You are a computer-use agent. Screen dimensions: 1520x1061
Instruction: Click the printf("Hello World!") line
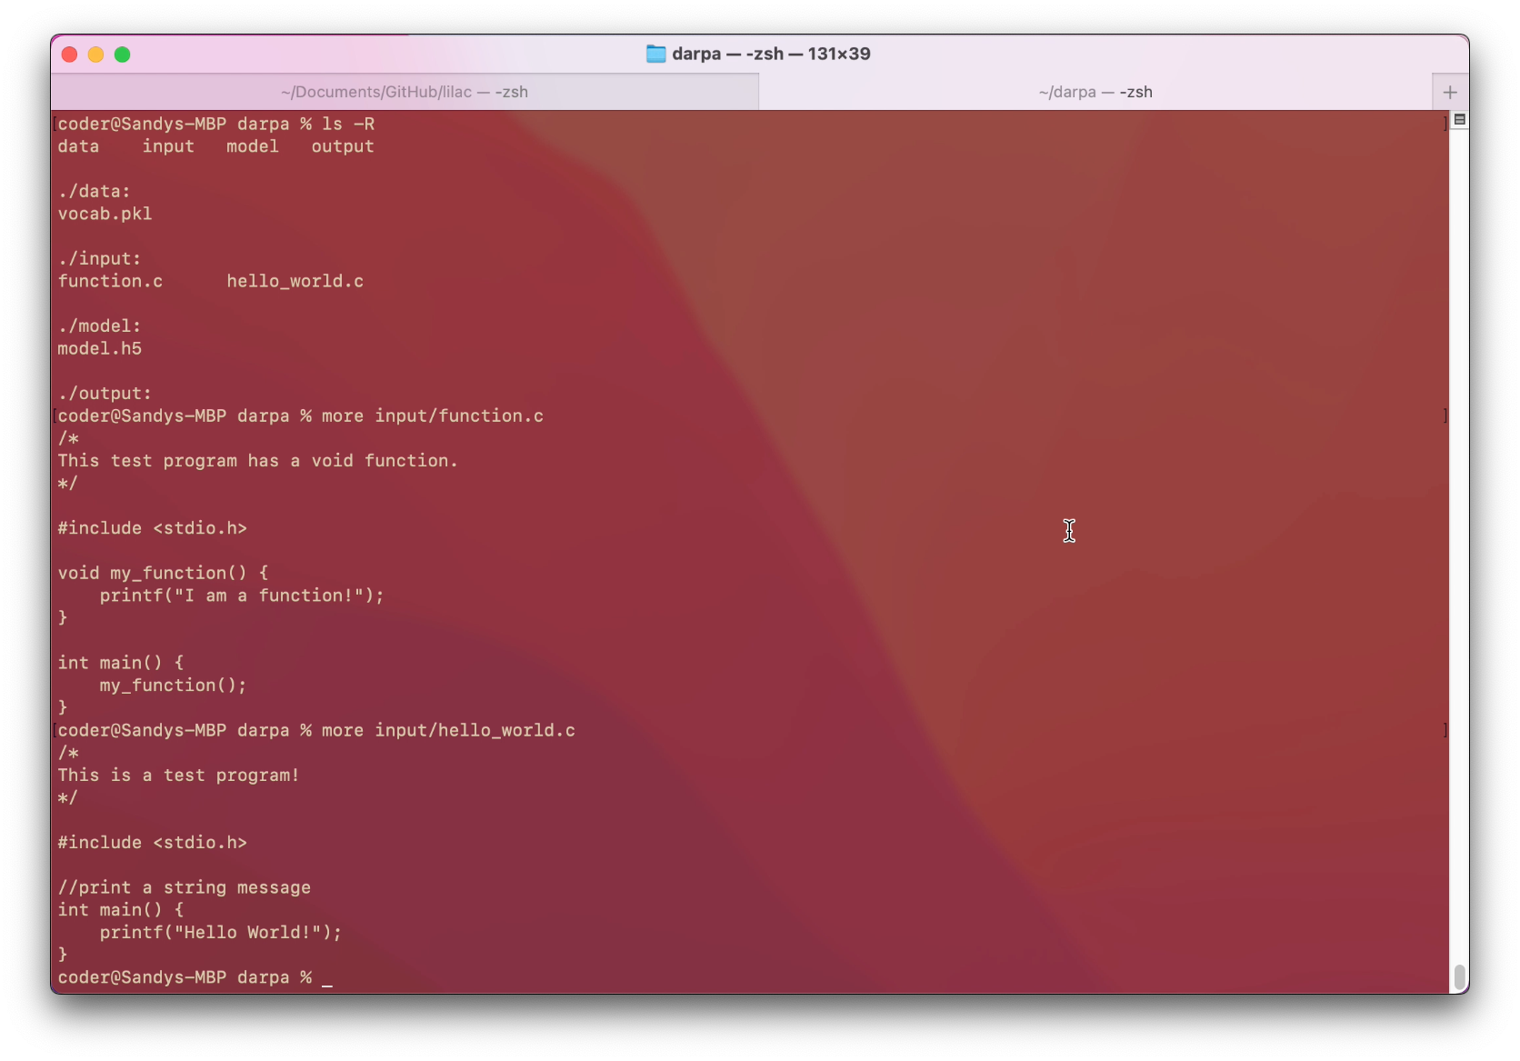coord(220,932)
